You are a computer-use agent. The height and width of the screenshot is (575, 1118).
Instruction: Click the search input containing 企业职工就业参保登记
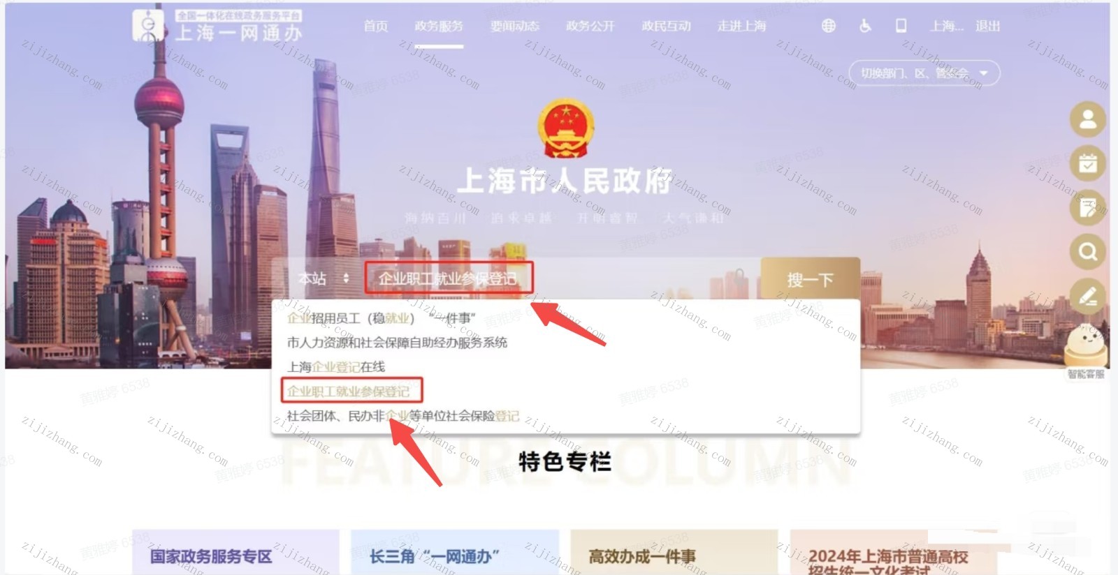562,278
